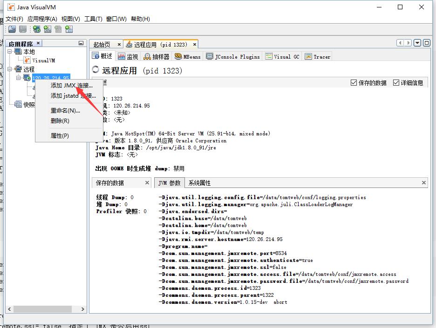Image resolution: width=436 pixels, height=328 pixels.
Task: Switch to JVM 参数 tab
Action: (x=170, y=183)
